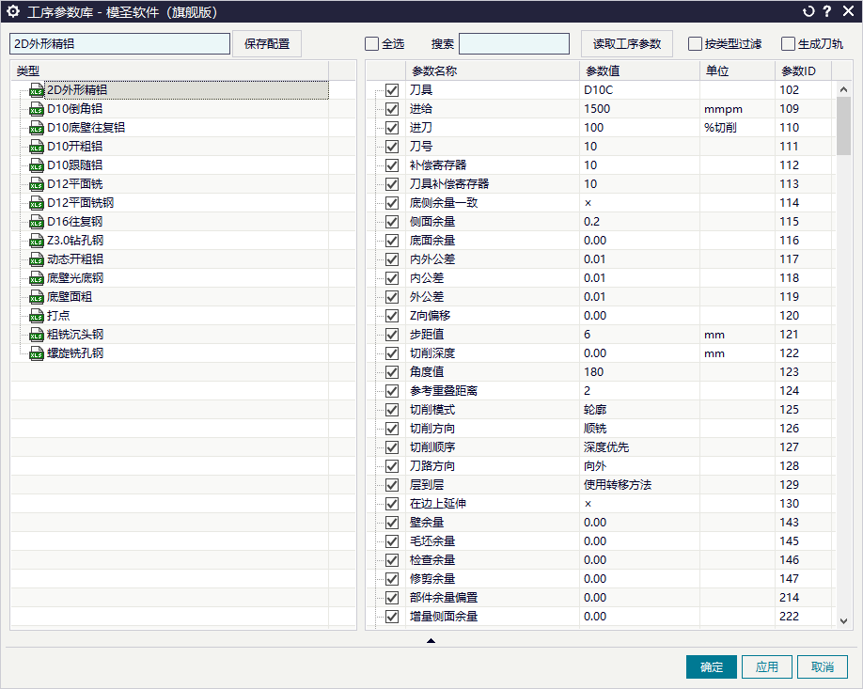Click the XLS icon beside D10跟随铝
Viewport: 863px width, 689px height.
point(37,165)
